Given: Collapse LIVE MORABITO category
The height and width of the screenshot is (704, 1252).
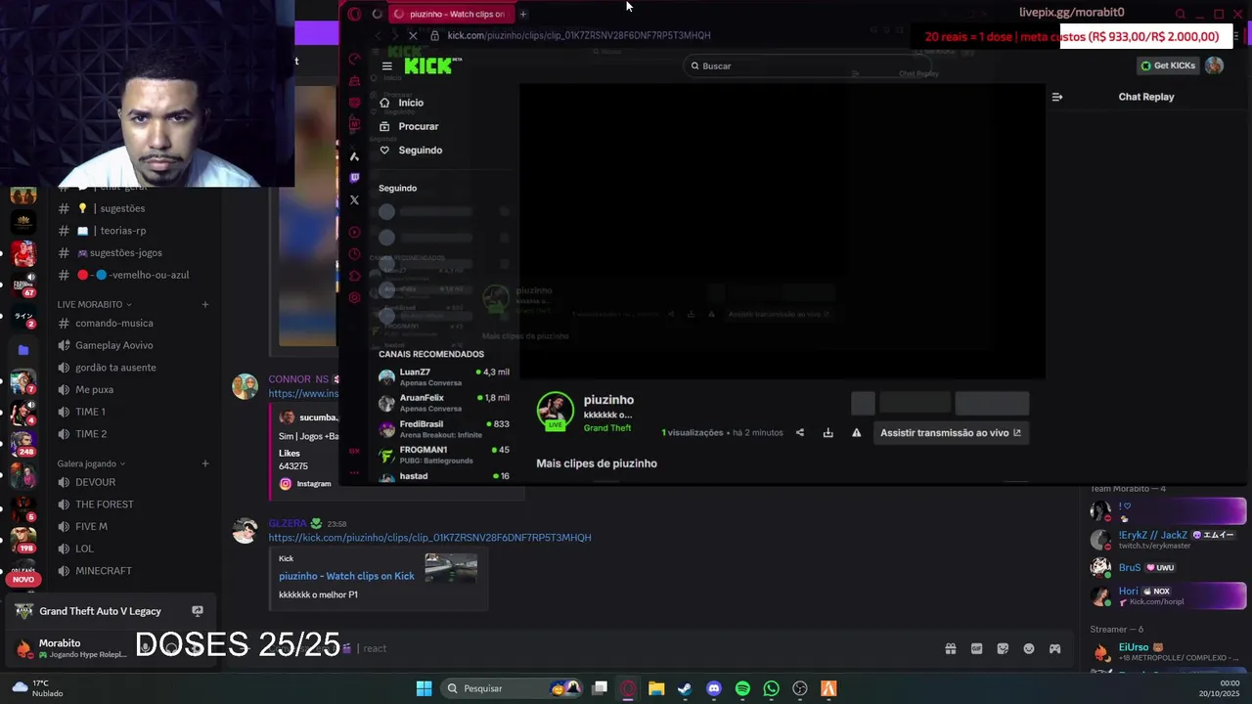Looking at the screenshot, I should coord(94,304).
